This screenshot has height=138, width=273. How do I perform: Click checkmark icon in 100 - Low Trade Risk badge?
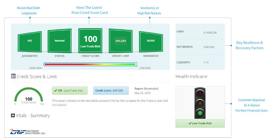click(56, 91)
